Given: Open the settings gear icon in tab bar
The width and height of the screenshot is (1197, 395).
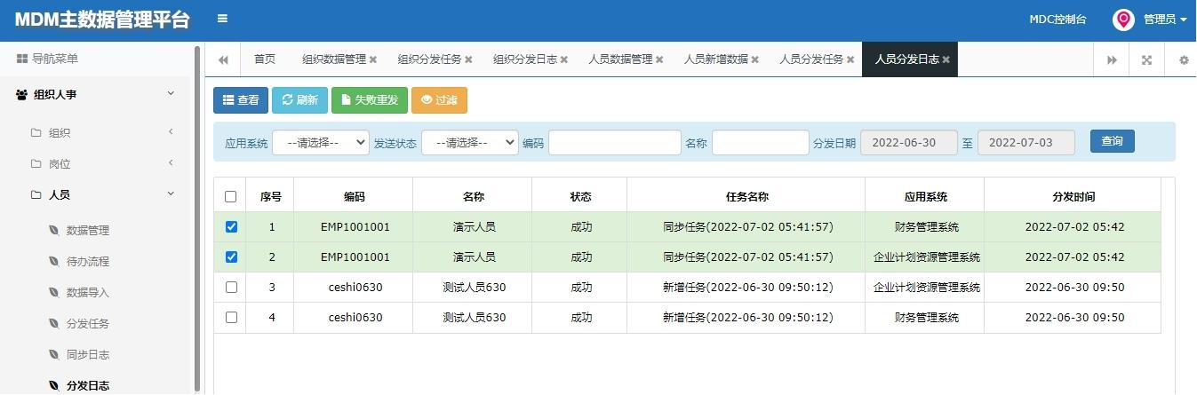Looking at the screenshot, I should (x=1184, y=59).
